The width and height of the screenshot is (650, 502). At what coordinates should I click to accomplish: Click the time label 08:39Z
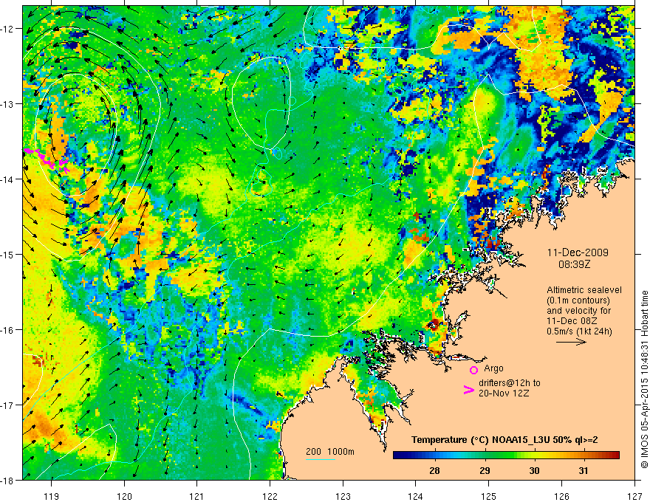pos(574,264)
